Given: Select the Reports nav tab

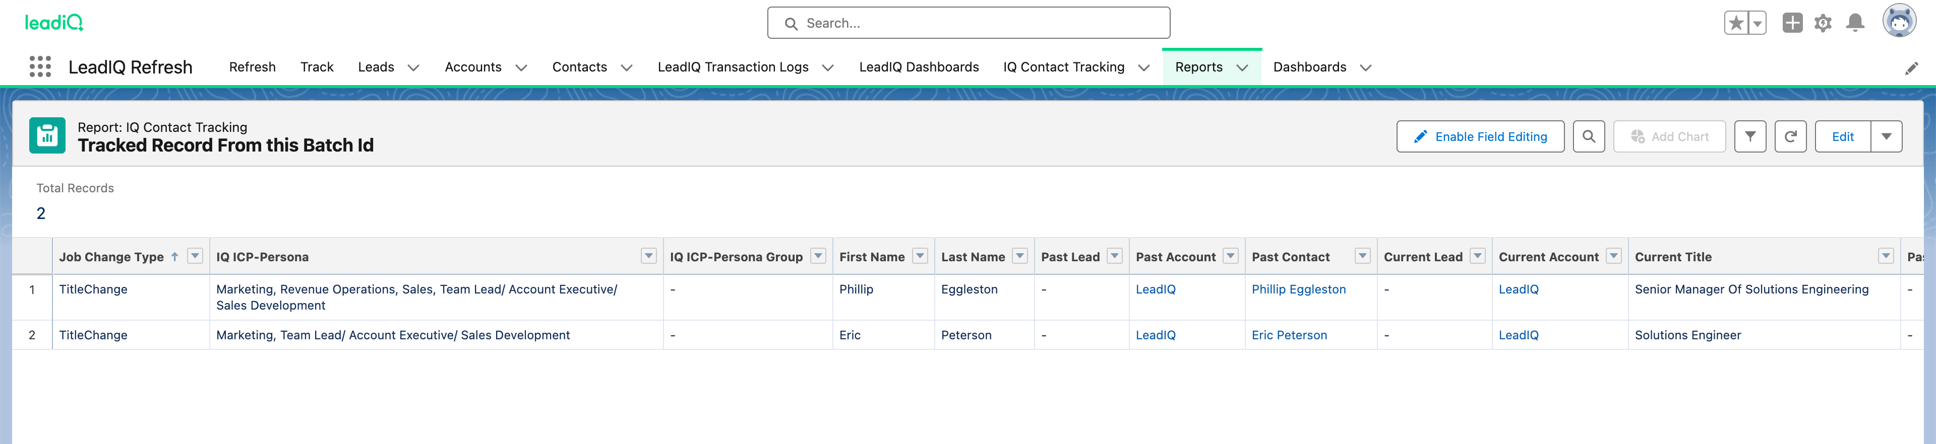Looking at the screenshot, I should click(x=1199, y=67).
